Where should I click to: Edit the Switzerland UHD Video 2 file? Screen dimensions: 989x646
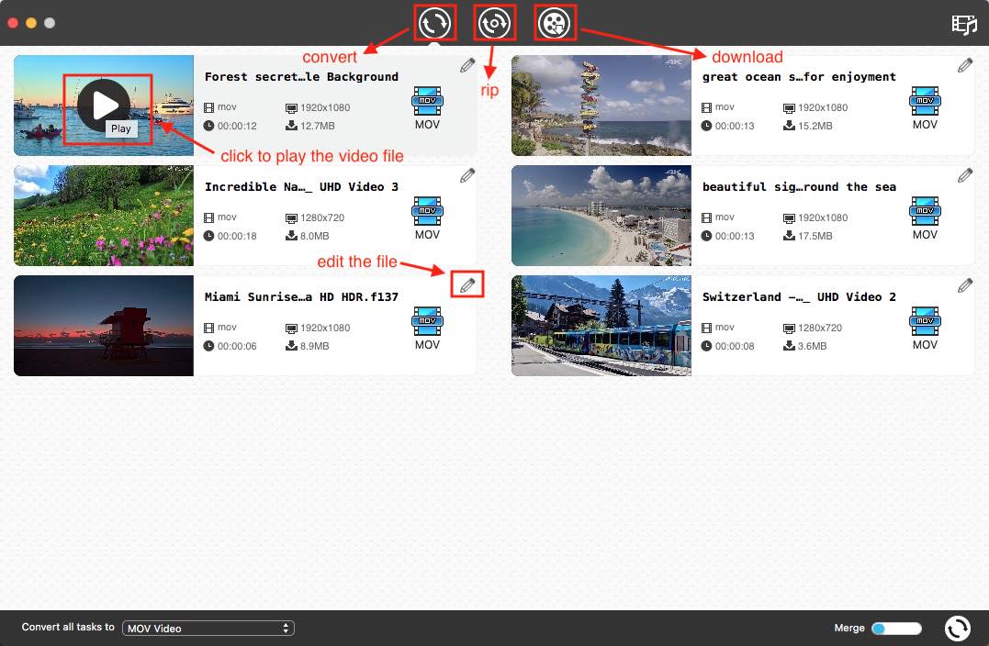[964, 284]
